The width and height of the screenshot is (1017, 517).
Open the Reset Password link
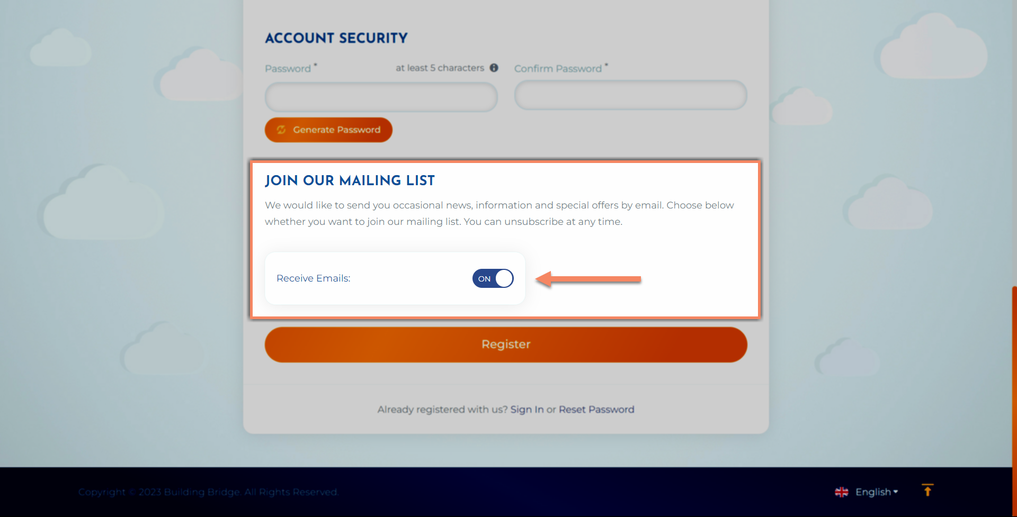coord(596,410)
